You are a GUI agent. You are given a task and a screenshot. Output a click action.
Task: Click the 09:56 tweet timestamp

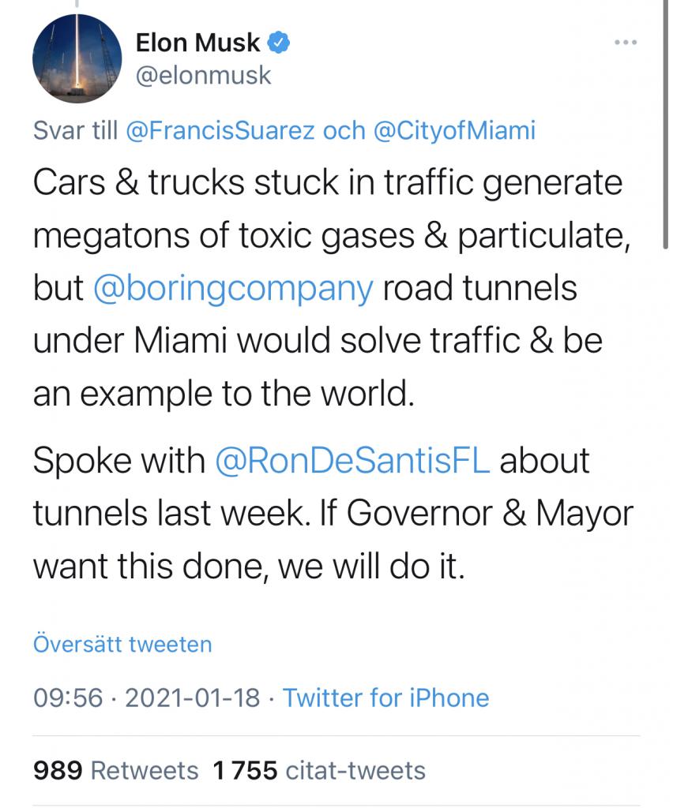point(68,698)
